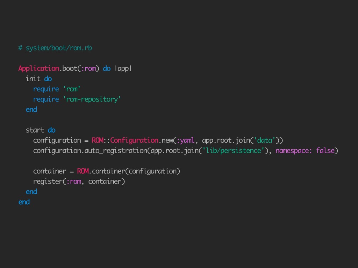Click 'namespace:' keyword argument

coord(294,151)
